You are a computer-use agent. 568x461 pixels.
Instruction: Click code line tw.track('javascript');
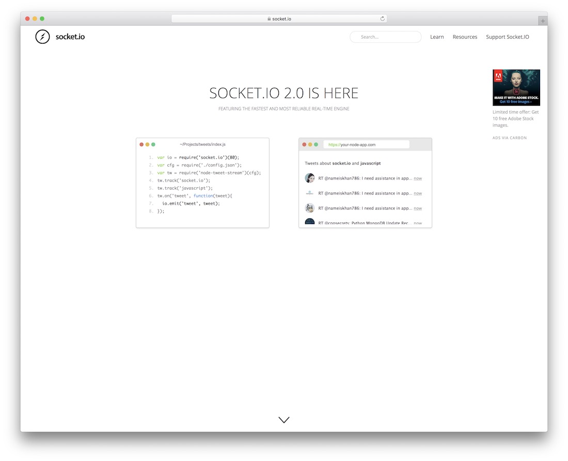click(185, 188)
